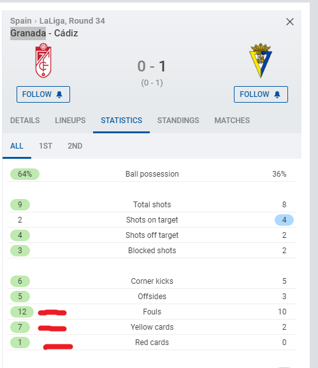This screenshot has height=368, width=318.
Task: Click the Spain breadcrumb link
Action: tap(20, 21)
